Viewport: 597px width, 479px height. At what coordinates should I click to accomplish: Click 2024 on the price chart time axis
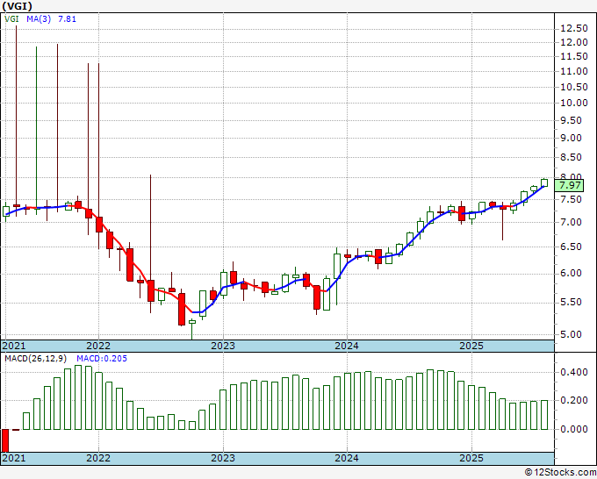tap(347, 346)
